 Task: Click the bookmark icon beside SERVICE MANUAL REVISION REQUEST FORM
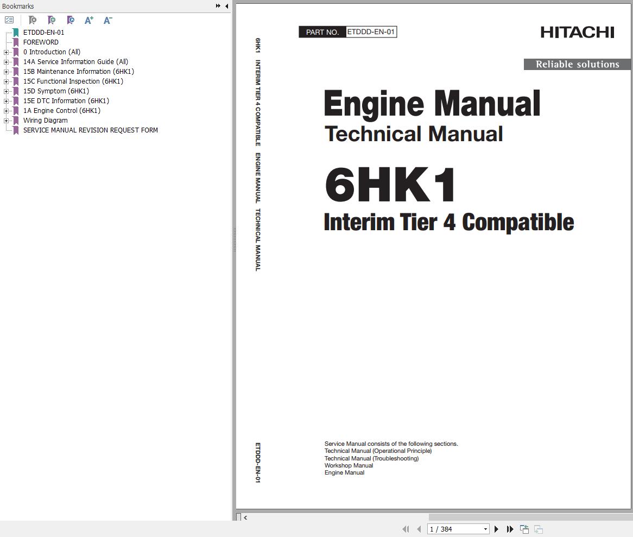point(16,130)
